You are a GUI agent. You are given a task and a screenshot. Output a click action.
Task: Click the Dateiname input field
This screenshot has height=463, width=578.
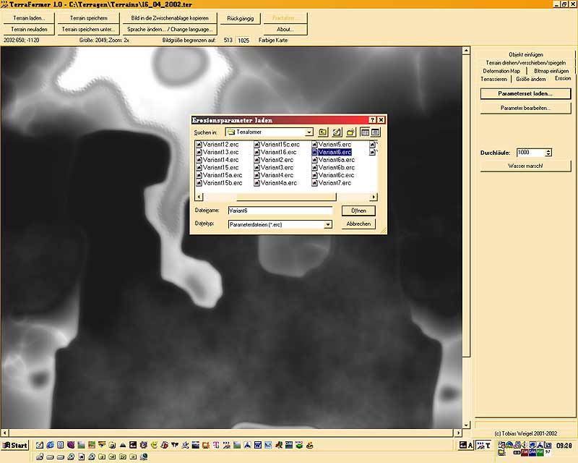(x=280, y=211)
